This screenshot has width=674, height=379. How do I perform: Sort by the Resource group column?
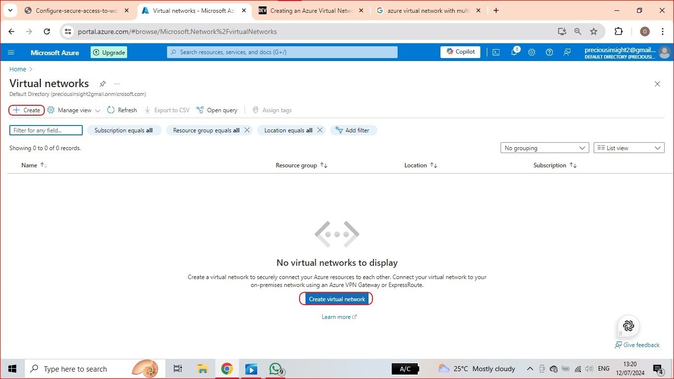pyautogui.click(x=302, y=165)
